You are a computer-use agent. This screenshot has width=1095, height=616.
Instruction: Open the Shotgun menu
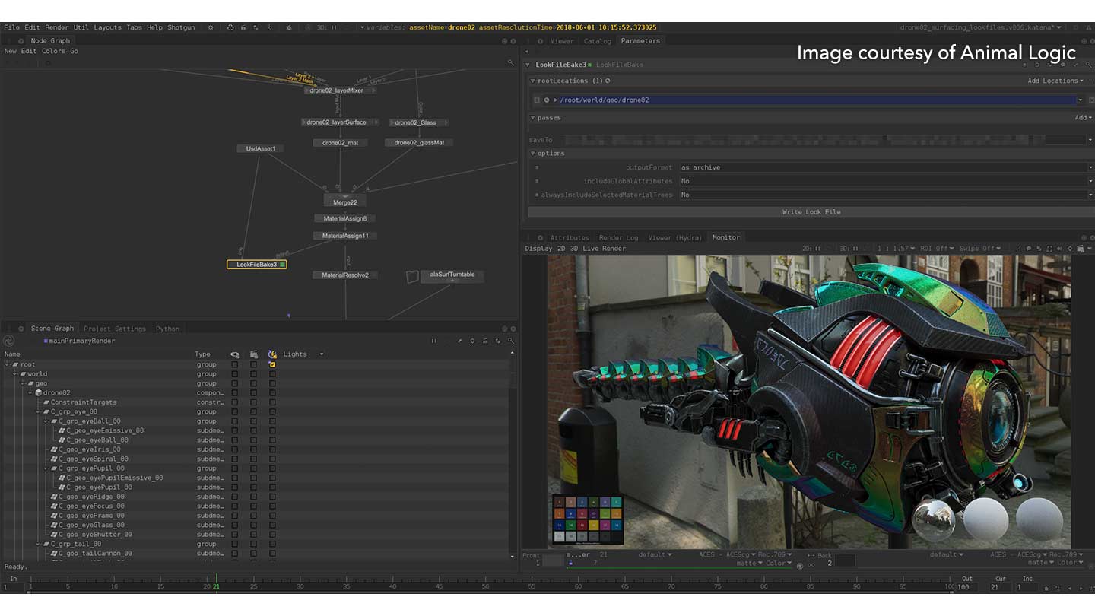point(181,27)
